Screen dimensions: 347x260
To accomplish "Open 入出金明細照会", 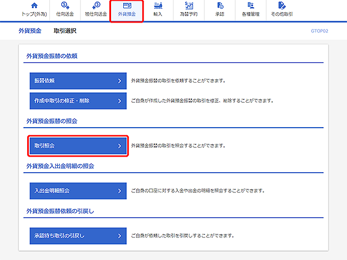I will [78, 191].
